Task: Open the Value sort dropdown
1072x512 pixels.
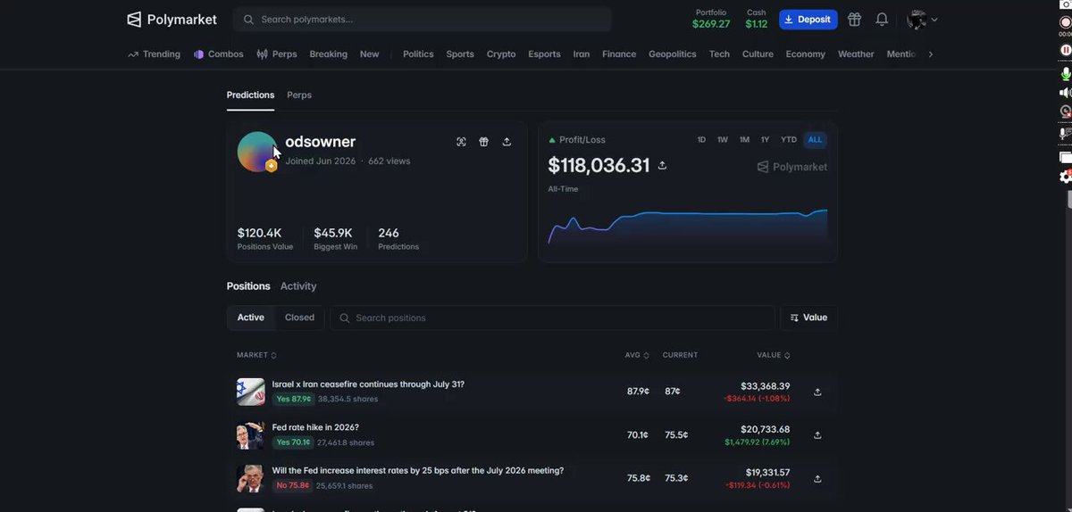Action: (x=808, y=318)
